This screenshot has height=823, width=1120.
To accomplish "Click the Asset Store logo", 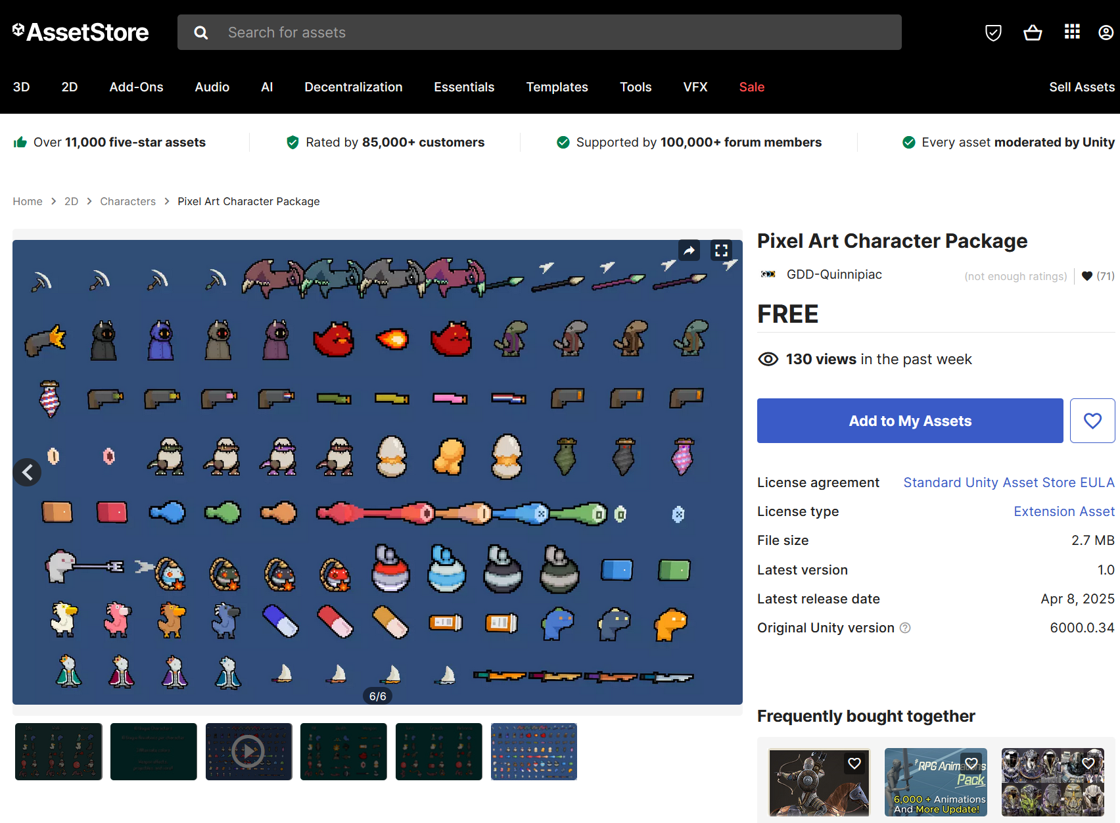I will [x=80, y=32].
